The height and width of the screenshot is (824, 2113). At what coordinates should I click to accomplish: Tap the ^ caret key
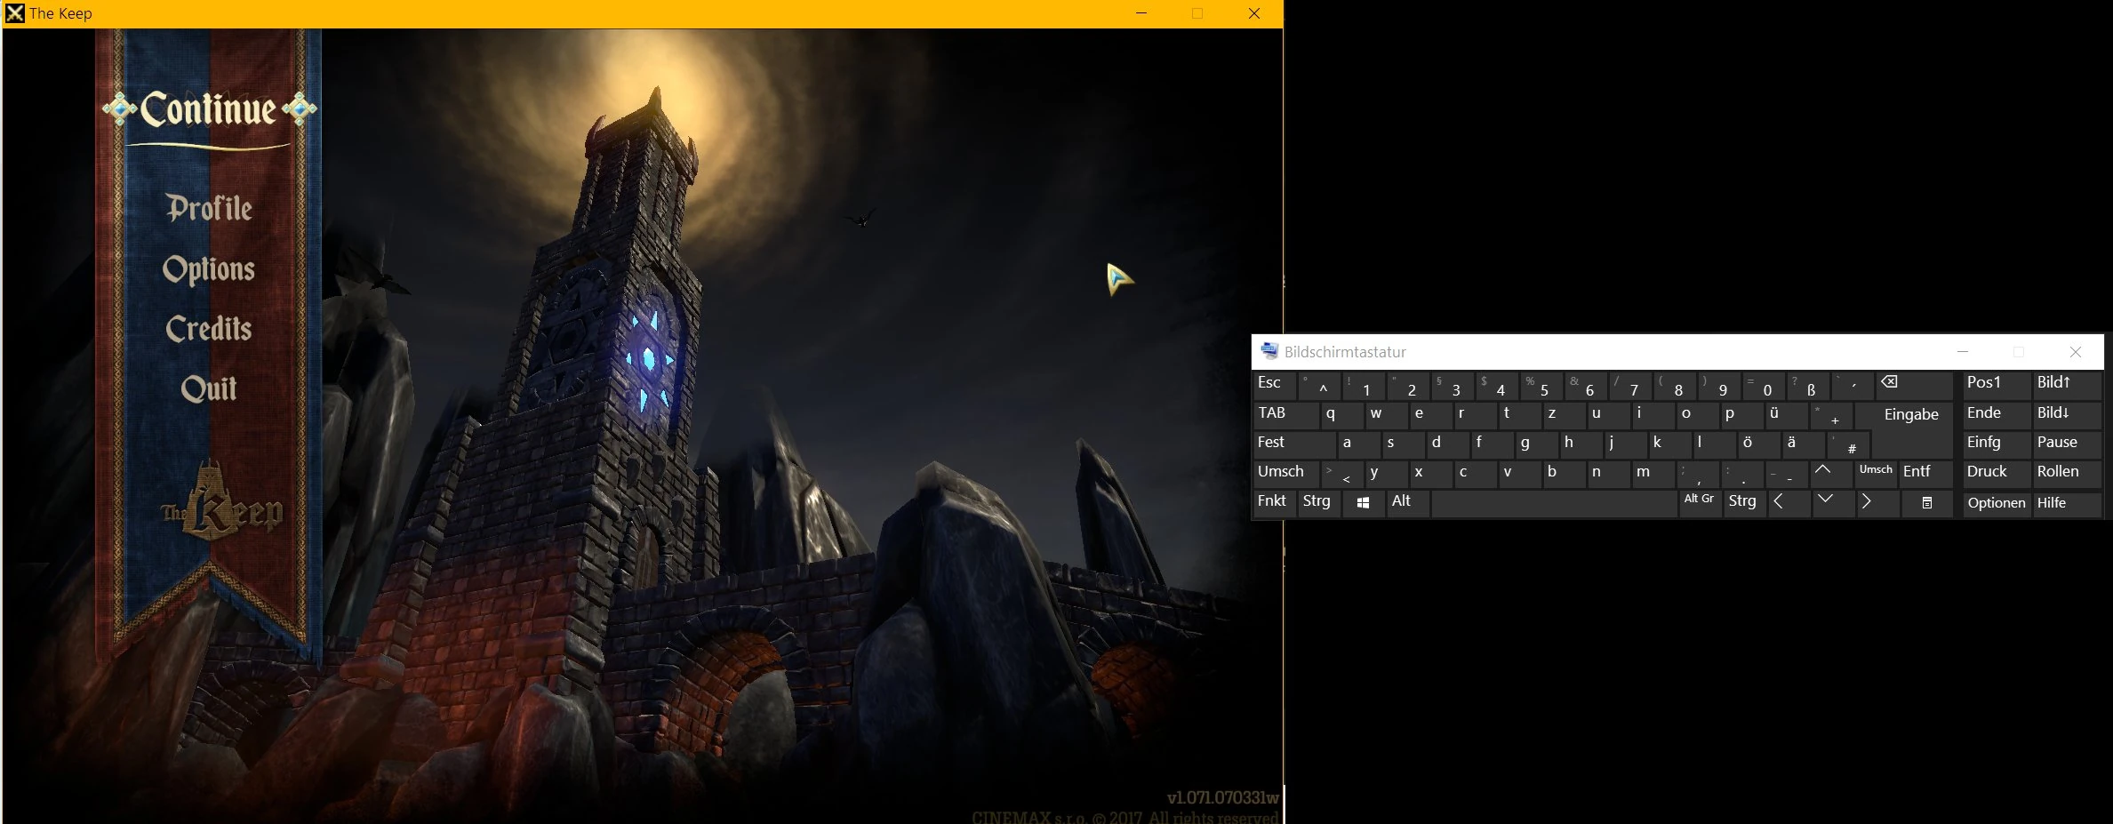click(x=1319, y=386)
